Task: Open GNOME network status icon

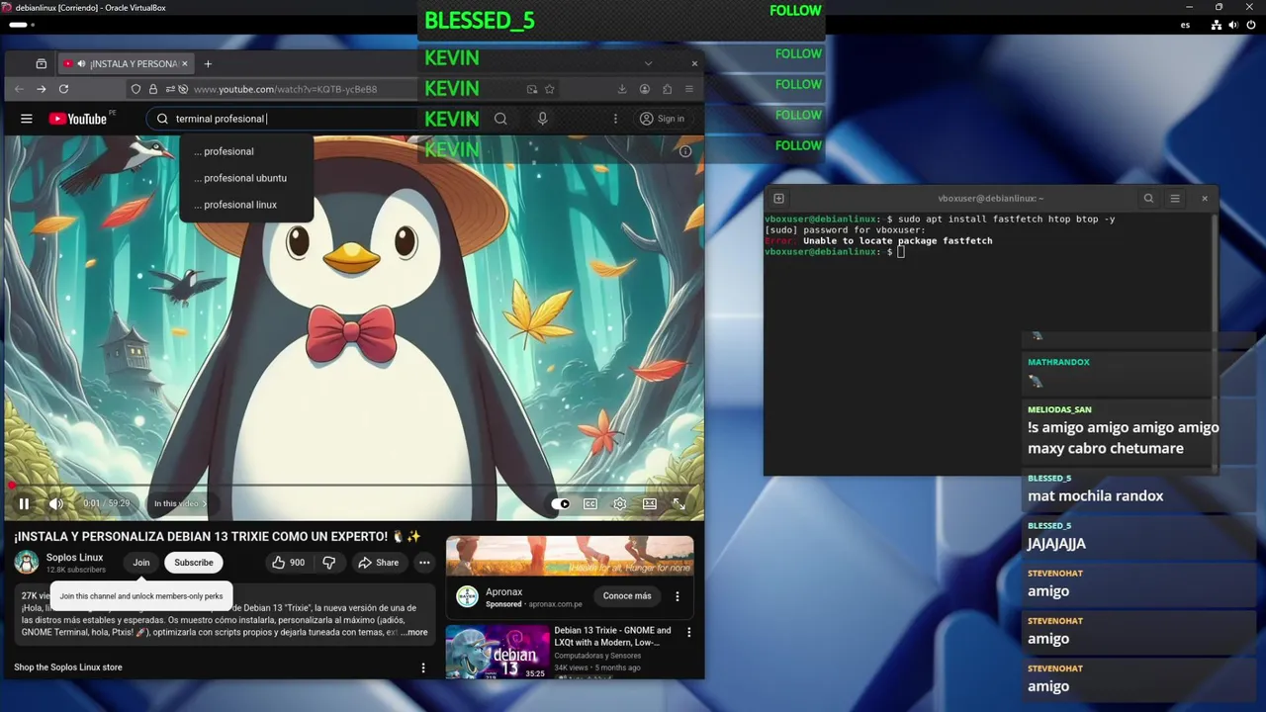Action: [1216, 25]
